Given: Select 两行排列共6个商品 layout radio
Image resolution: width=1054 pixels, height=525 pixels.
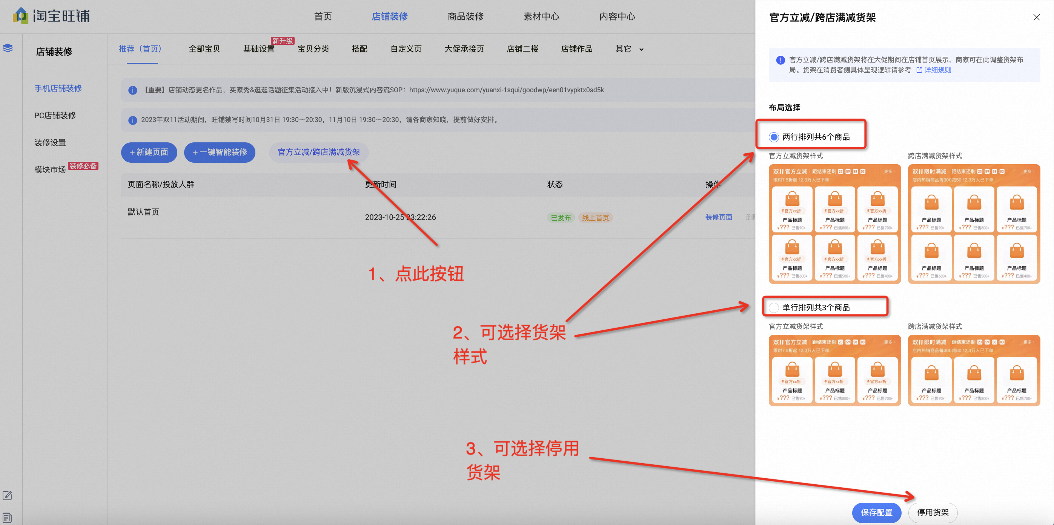Looking at the screenshot, I should point(773,137).
